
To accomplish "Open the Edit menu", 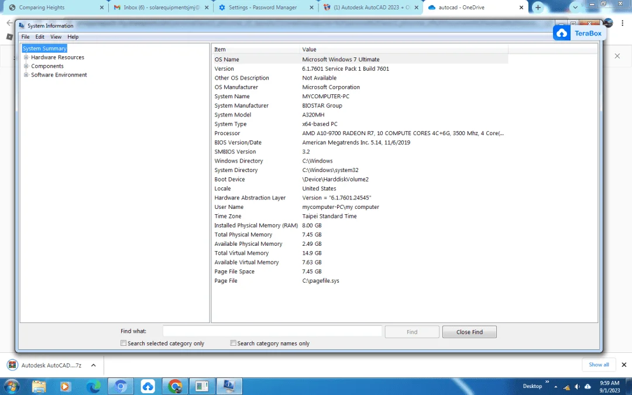I will click(x=40, y=37).
